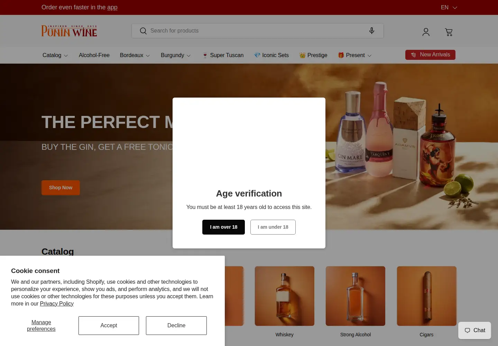498x346 pixels.
Task: Click gift icon beside Present
Action: pyautogui.click(x=341, y=55)
